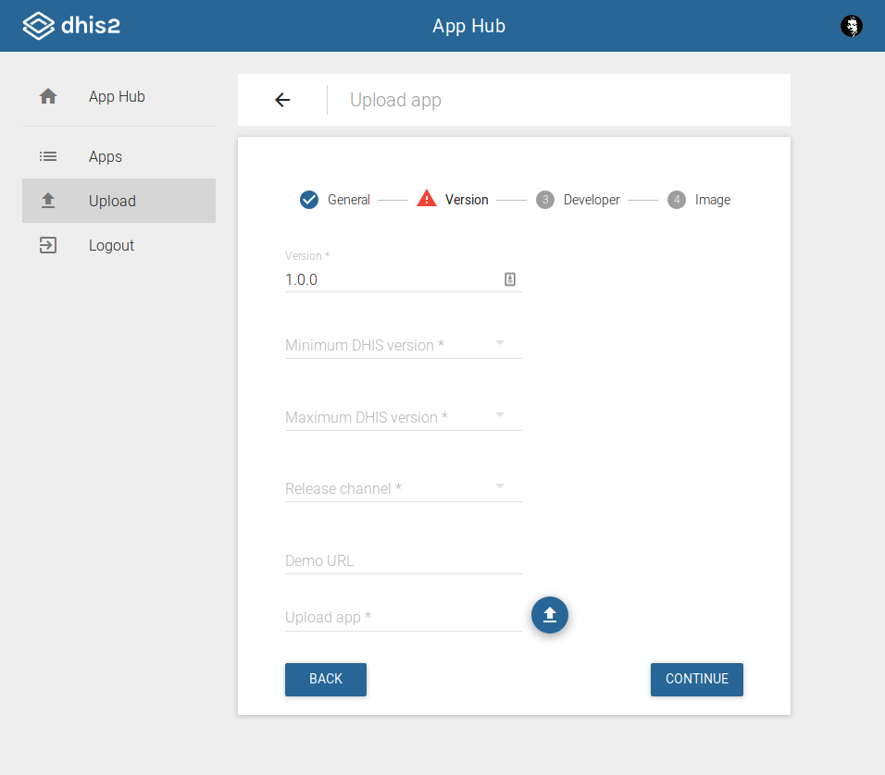The width and height of the screenshot is (885, 775).
Task: Click the list icon beside Apps
Action: pos(48,156)
